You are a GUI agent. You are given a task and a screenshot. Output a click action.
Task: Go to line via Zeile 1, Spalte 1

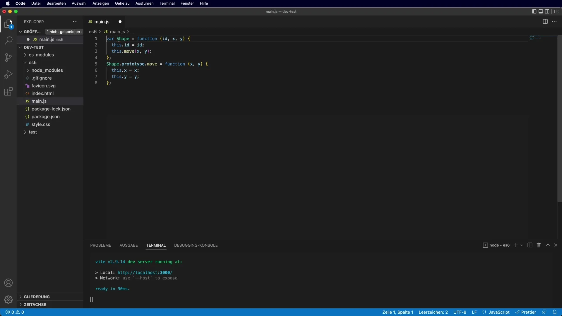click(398, 312)
